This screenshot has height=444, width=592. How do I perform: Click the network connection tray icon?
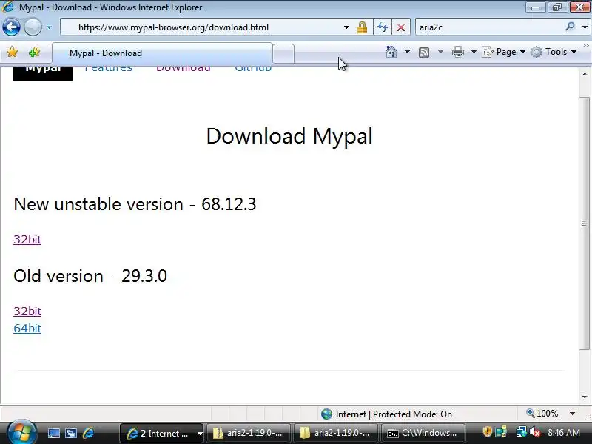521,432
